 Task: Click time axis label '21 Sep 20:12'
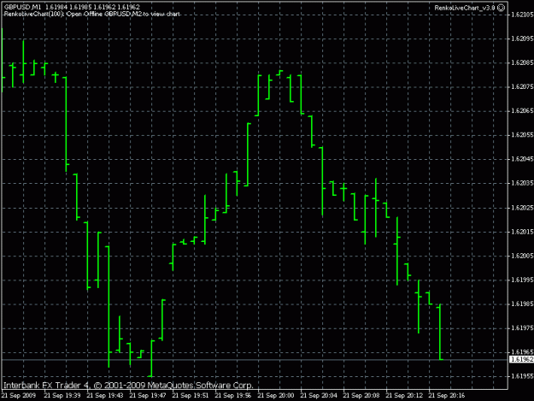(x=404, y=396)
